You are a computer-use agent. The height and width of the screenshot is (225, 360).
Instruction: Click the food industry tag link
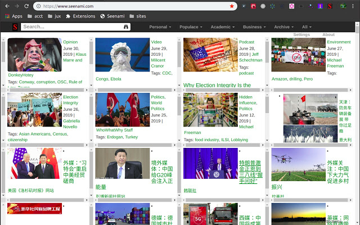click(206, 139)
